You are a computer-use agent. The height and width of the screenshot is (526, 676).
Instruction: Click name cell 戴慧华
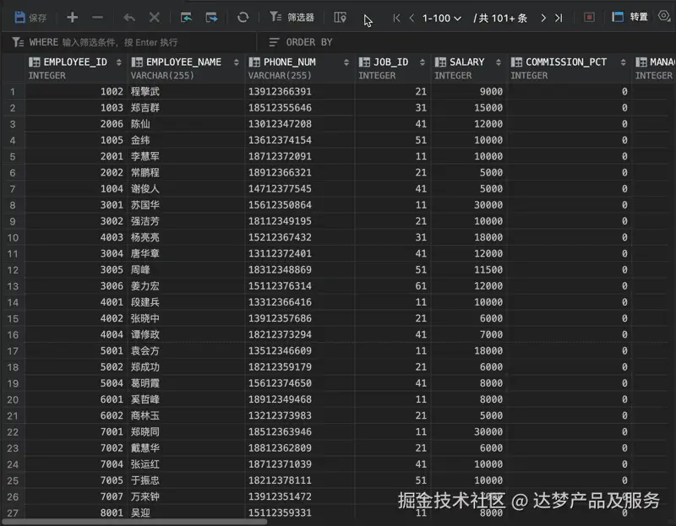pyautogui.click(x=186, y=448)
